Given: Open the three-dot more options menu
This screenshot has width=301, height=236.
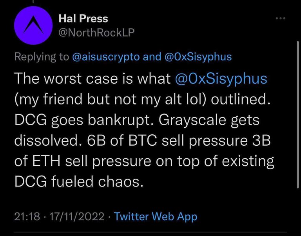Looking at the screenshot, I should (x=281, y=18).
